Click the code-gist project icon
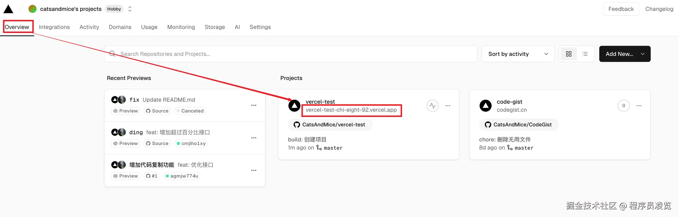This screenshot has height=217, width=678. pyautogui.click(x=485, y=106)
